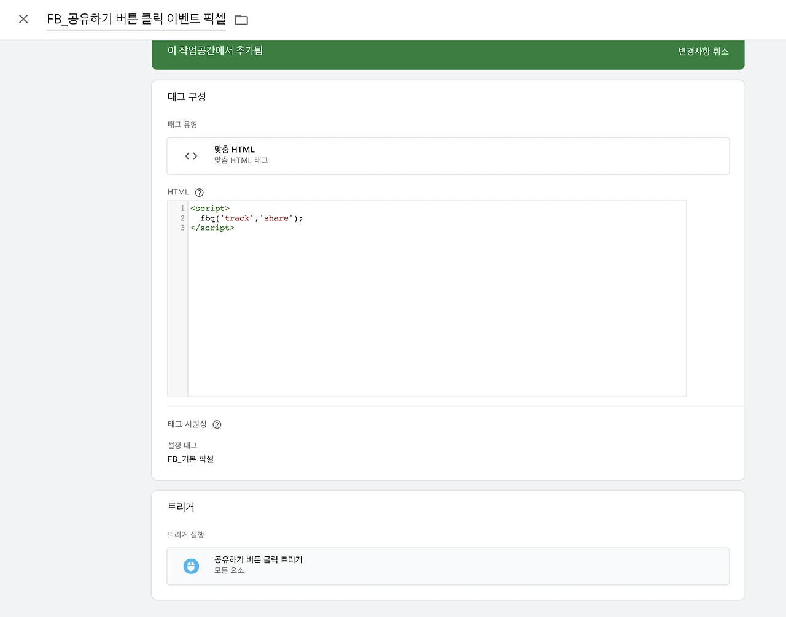786x617 pixels.
Task: Click the 이 작업공간에서 추가됨 banner text
Action: point(215,50)
